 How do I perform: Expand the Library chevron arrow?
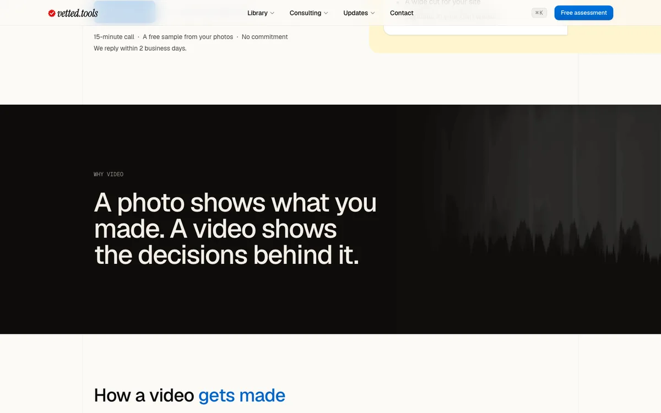click(272, 13)
